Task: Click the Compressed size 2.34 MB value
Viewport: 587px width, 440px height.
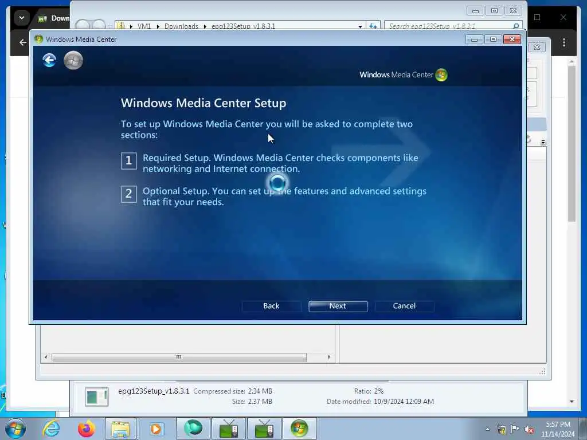Action: click(260, 391)
